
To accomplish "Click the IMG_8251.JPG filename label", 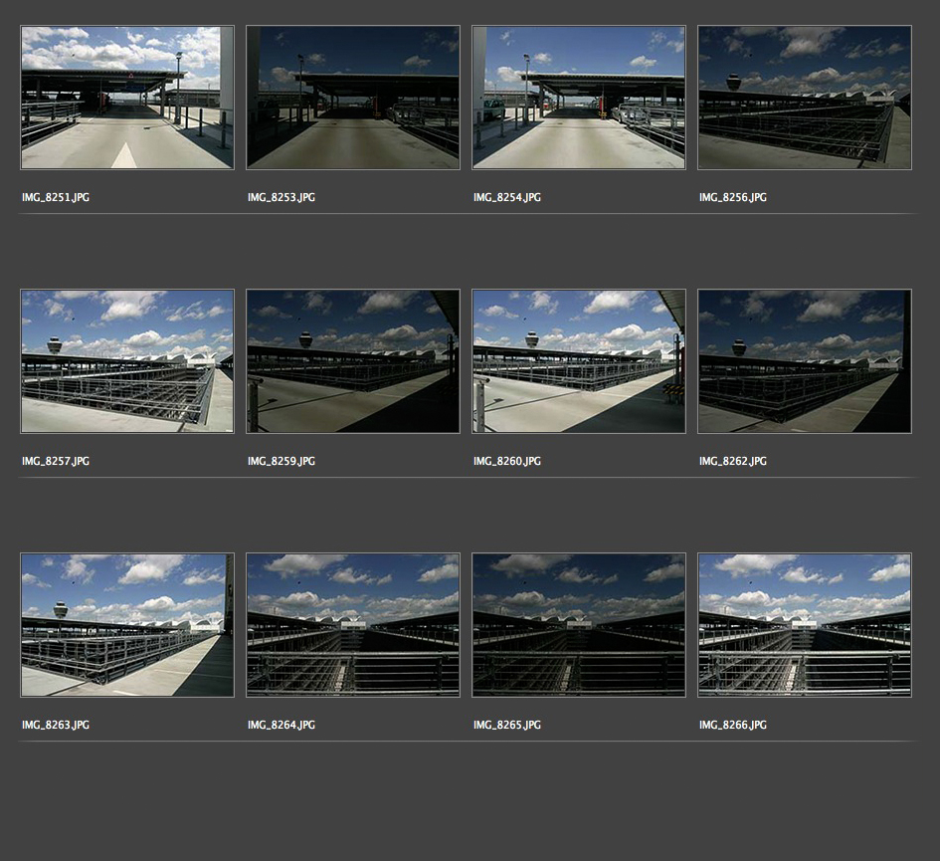I will tap(56, 198).
